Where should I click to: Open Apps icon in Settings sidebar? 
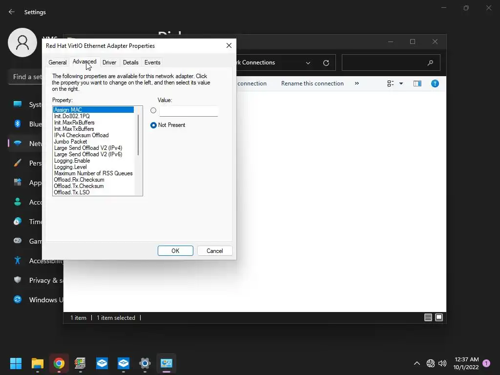click(18, 183)
